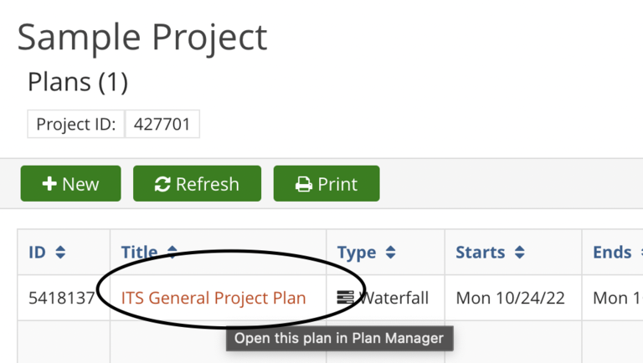Viewport: 643px width, 363px height.
Task: Print the plans list
Action: tap(327, 183)
